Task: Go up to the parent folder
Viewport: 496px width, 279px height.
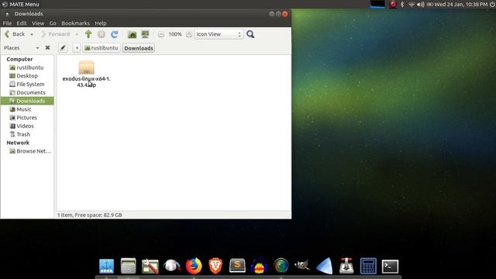Action: tap(88, 34)
